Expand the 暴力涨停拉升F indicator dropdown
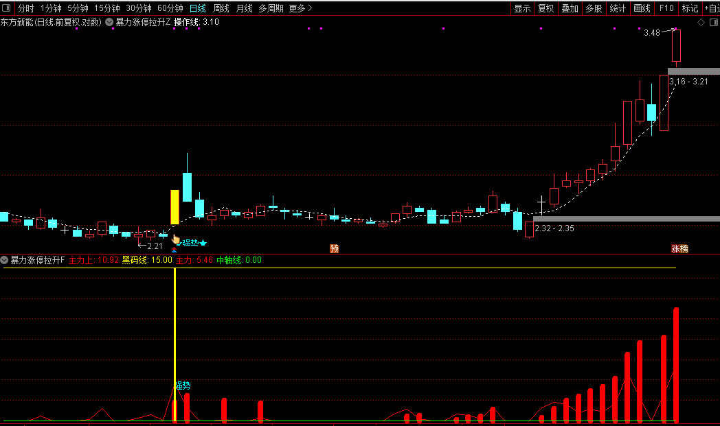Screen dimensions: 720x426 pos(4,260)
